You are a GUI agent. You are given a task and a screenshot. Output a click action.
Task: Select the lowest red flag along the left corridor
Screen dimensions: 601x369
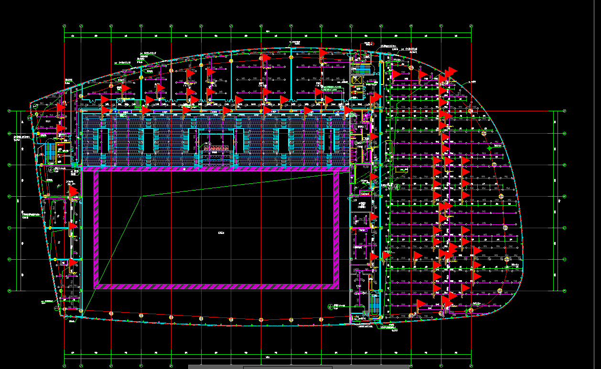tap(73, 263)
